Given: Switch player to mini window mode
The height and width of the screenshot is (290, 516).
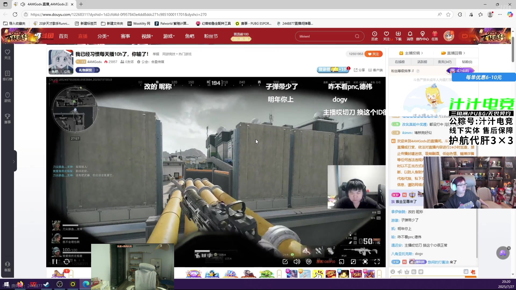Looking at the screenshot, I should tap(342, 262).
